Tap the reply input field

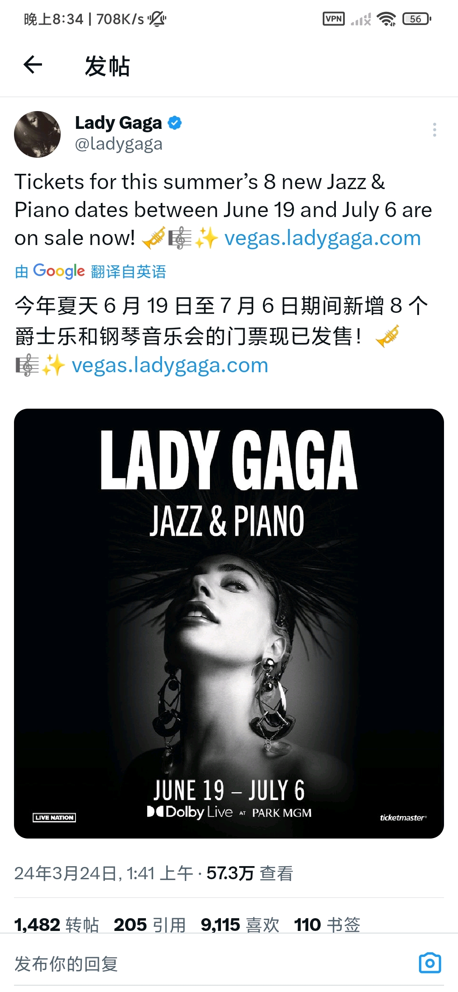coord(212,964)
